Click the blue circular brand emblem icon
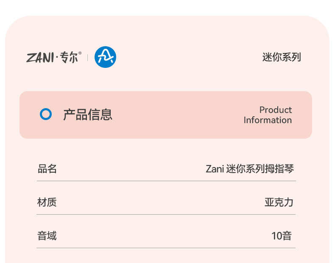This screenshot has width=335, height=263. [105, 57]
